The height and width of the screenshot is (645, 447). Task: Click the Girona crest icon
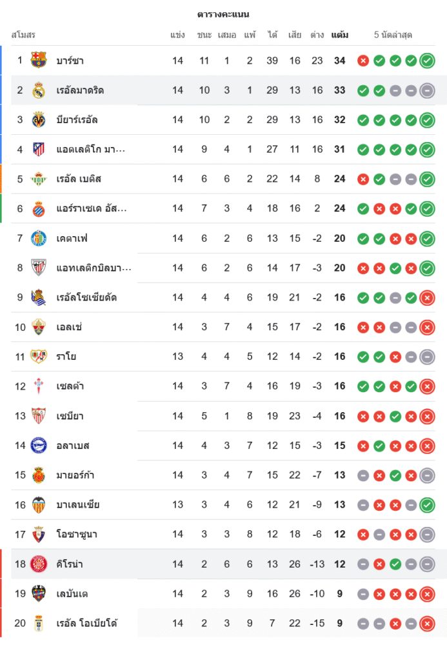point(39,564)
